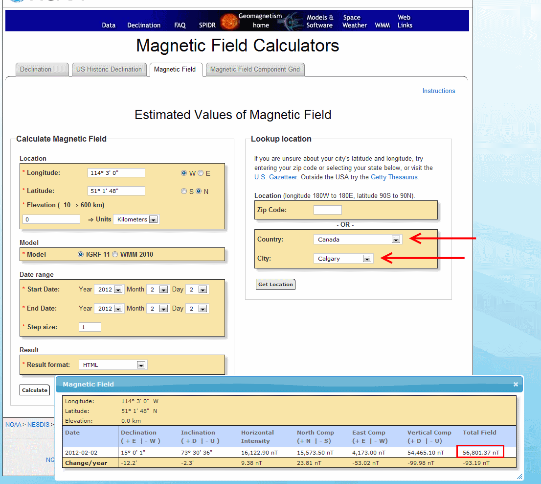Click the Magnetic Field popup title bar

coord(289,384)
